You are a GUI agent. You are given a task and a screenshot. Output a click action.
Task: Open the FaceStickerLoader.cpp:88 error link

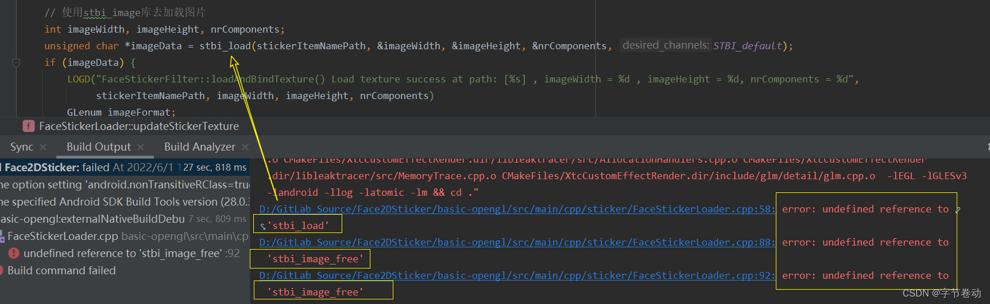(517, 242)
